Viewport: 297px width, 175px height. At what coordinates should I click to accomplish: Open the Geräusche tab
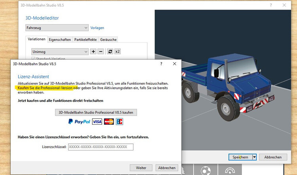(x=108, y=40)
